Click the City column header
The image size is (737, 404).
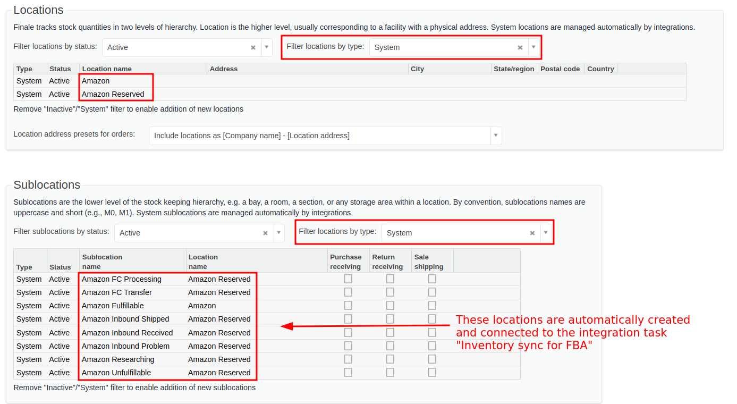tap(450, 69)
